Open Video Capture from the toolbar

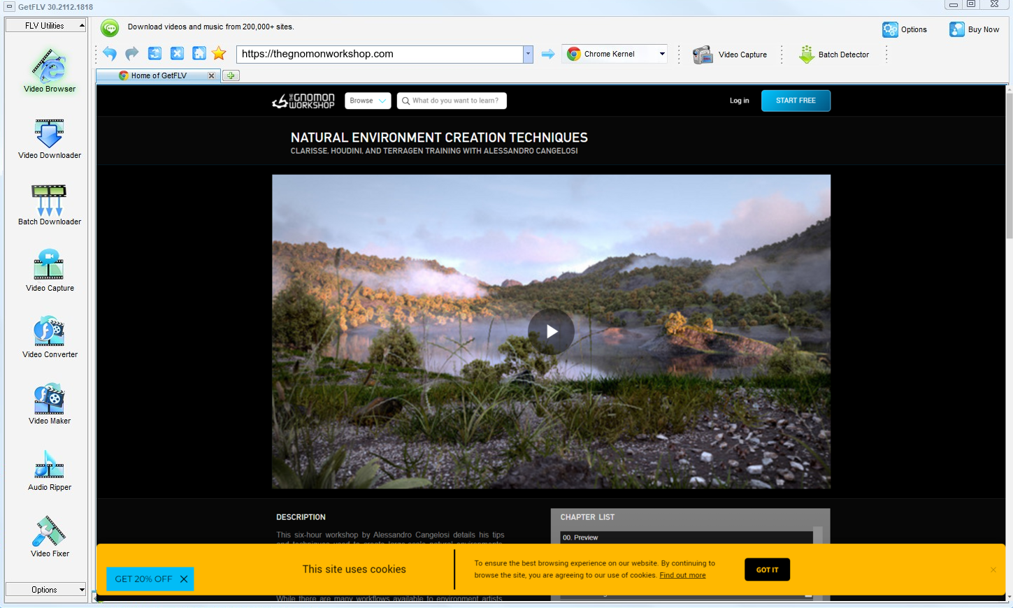tap(730, 55)
